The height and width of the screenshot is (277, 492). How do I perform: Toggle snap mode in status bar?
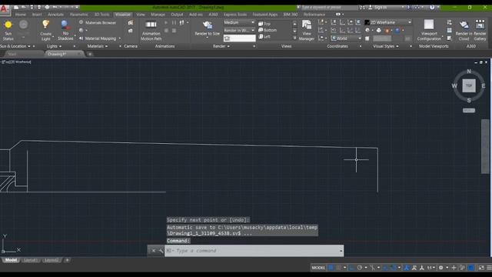(338, 268)
